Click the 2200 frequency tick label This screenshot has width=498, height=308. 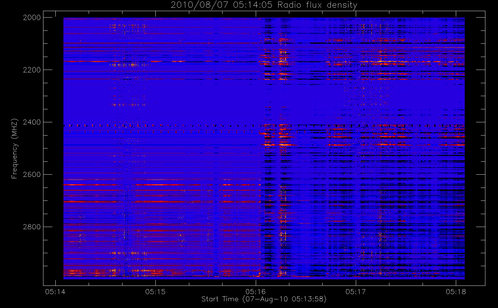coord(32,70)
